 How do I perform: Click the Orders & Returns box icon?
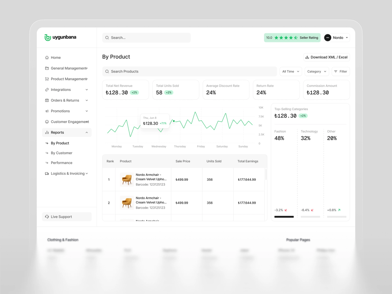pyautogui.click(x=47, y=100)
